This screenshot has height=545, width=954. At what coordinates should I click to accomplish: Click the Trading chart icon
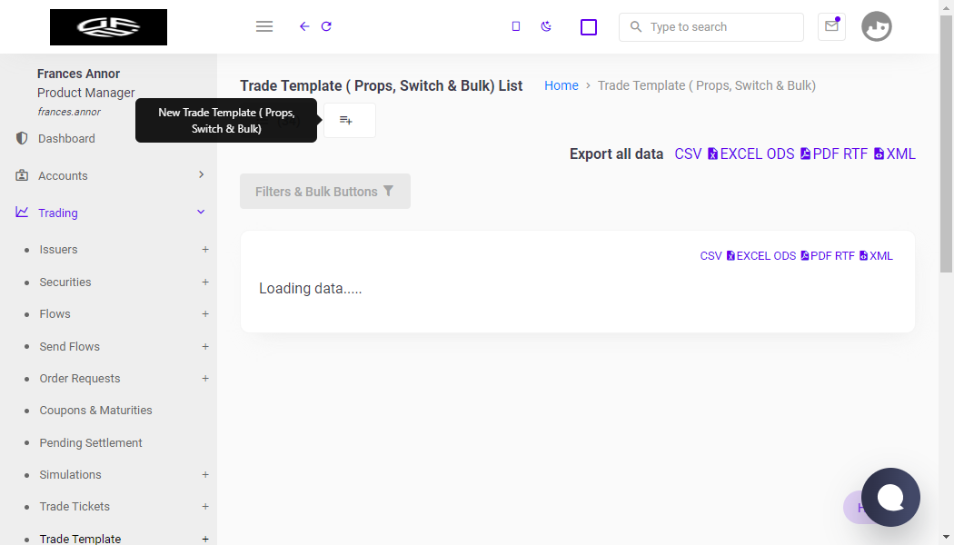pyautogui.click(x=22, y=213)
